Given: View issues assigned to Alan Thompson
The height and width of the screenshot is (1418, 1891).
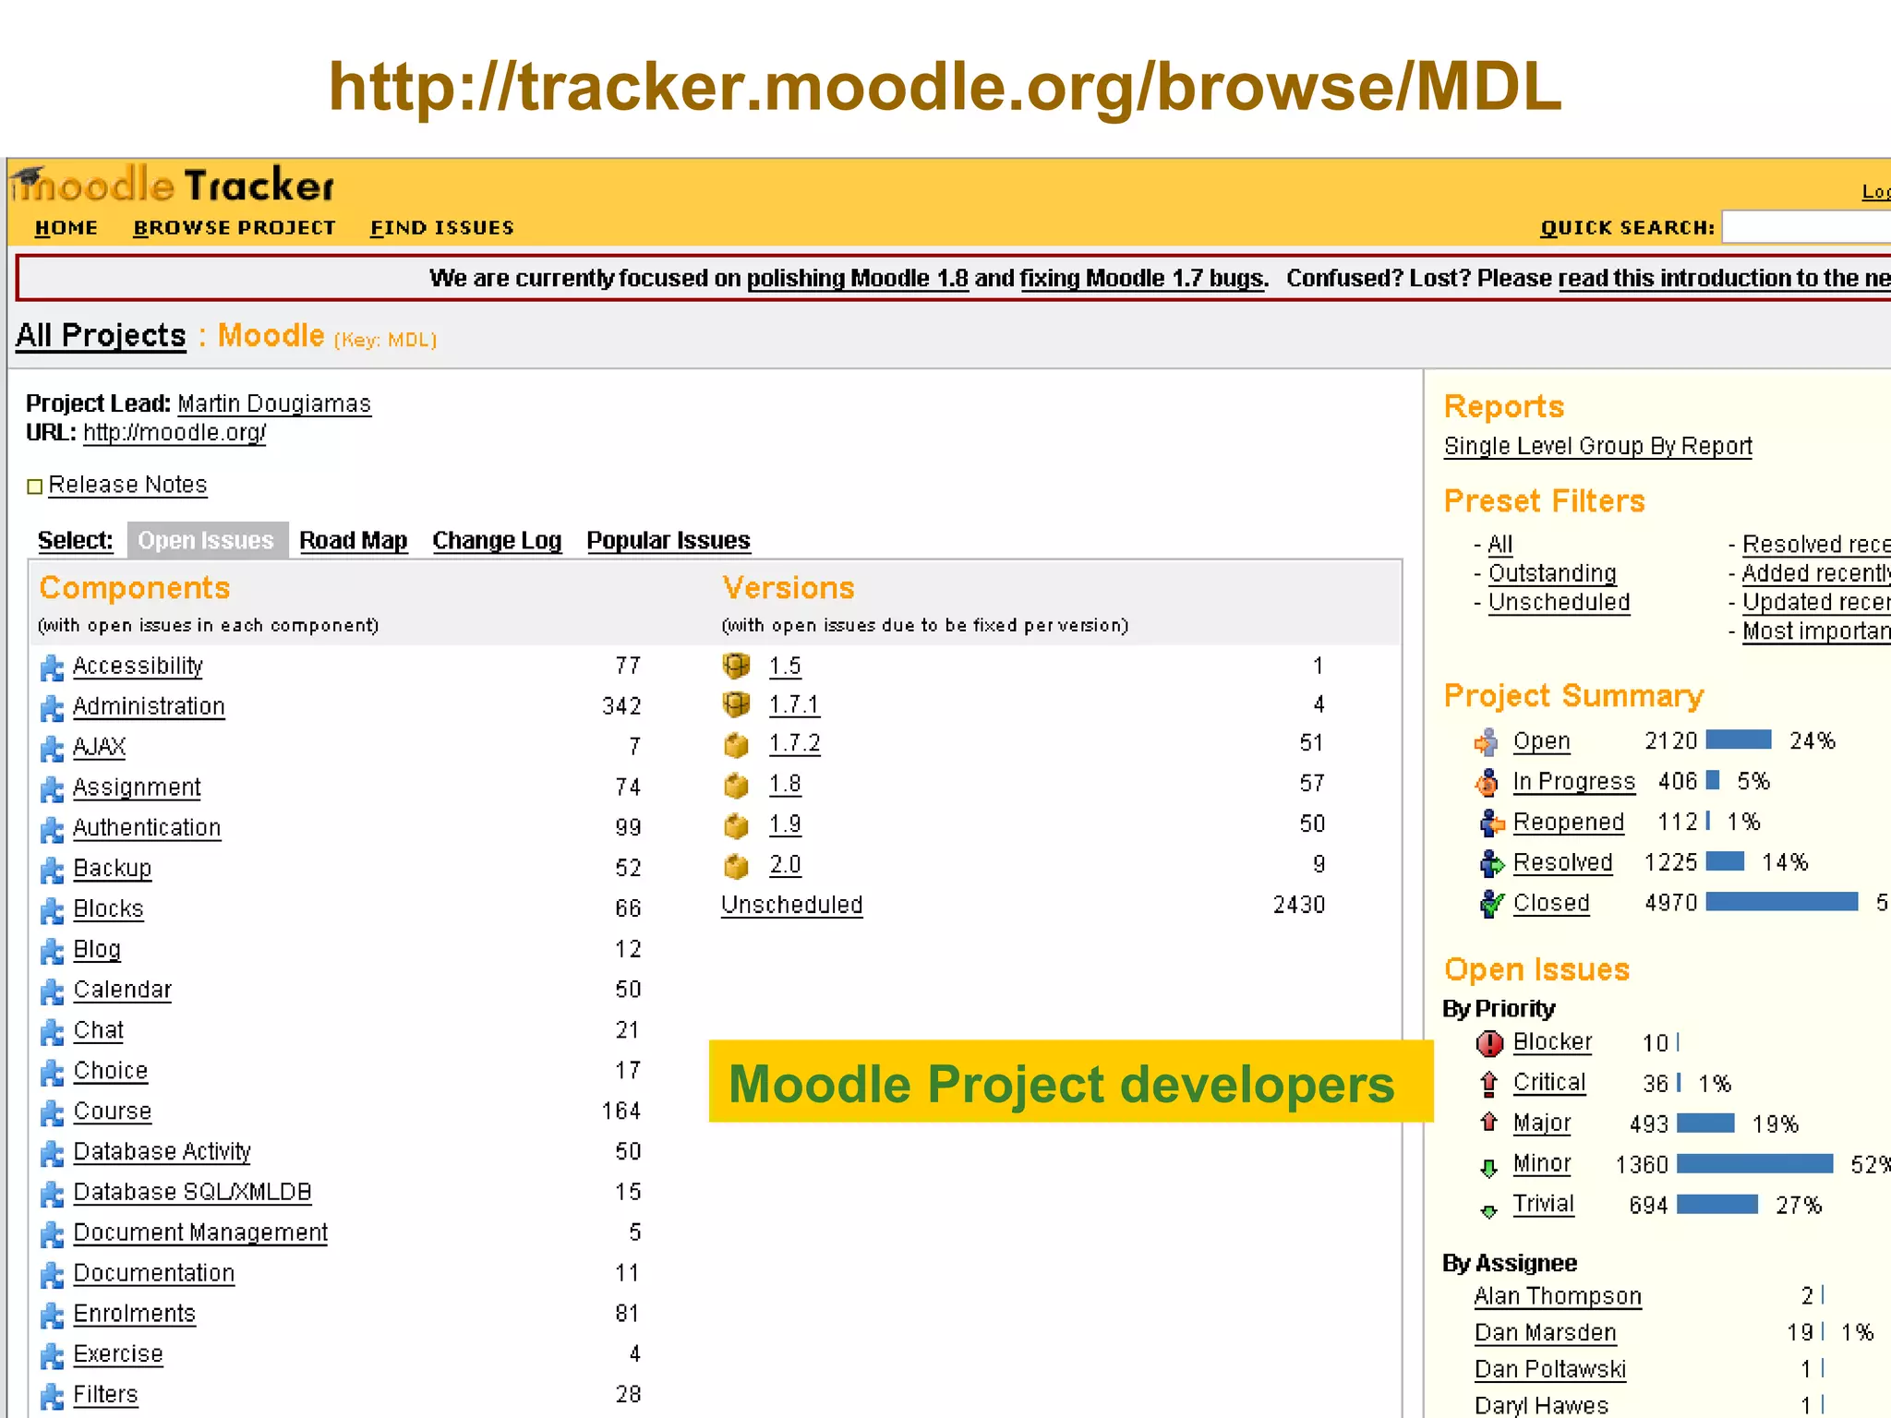Looking at the screenshot, I should click(x=1558, y=1297).
